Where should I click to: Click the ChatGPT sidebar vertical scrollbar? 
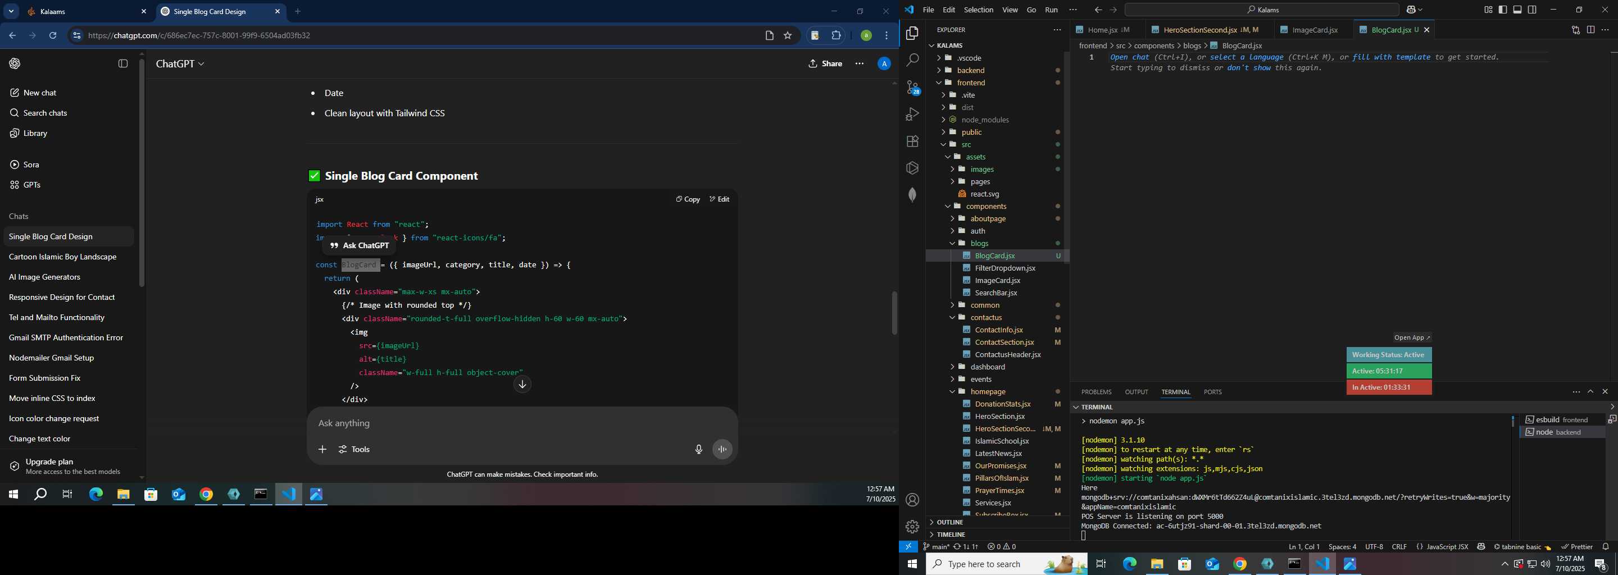142,174
